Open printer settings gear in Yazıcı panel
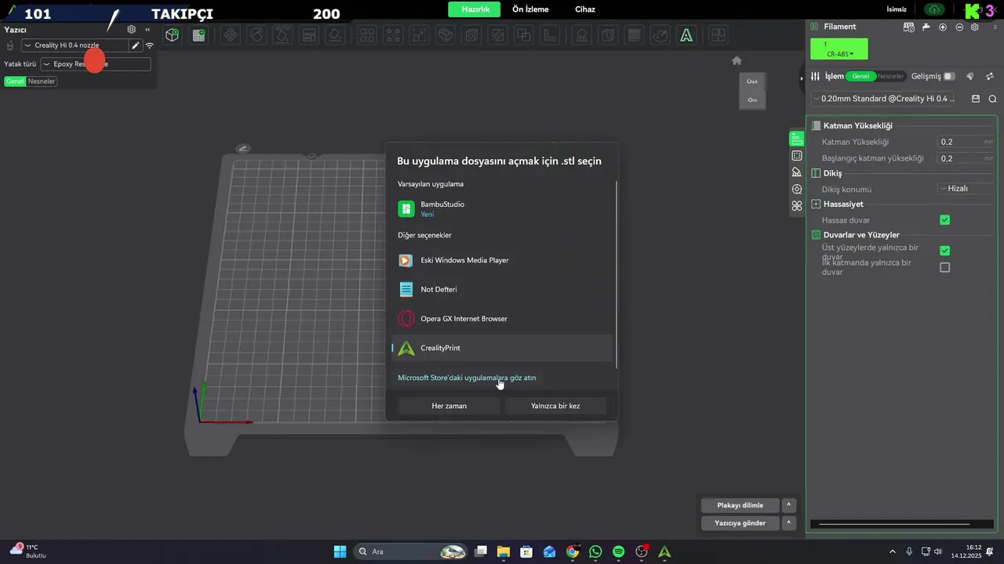 pyautogui.click(x=132, y=30)
